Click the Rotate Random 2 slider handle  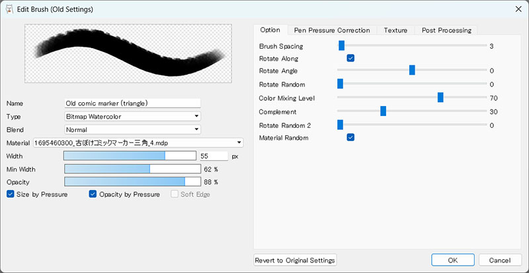[x=340, y=125]
